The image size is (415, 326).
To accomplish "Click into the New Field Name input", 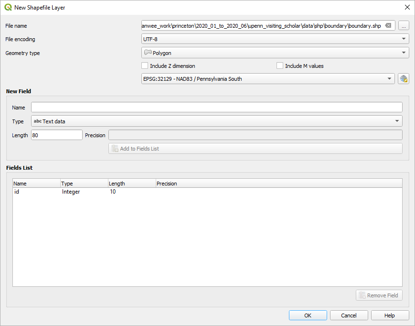I will (216, 108).
